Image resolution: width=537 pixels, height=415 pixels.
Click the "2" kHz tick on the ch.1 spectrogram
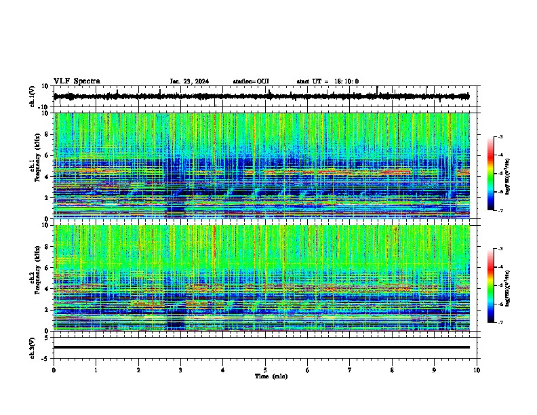[x=48, y=197]
